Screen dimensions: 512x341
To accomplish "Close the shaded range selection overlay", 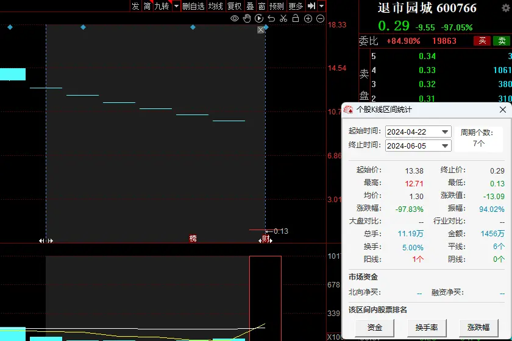I will 261,29.
